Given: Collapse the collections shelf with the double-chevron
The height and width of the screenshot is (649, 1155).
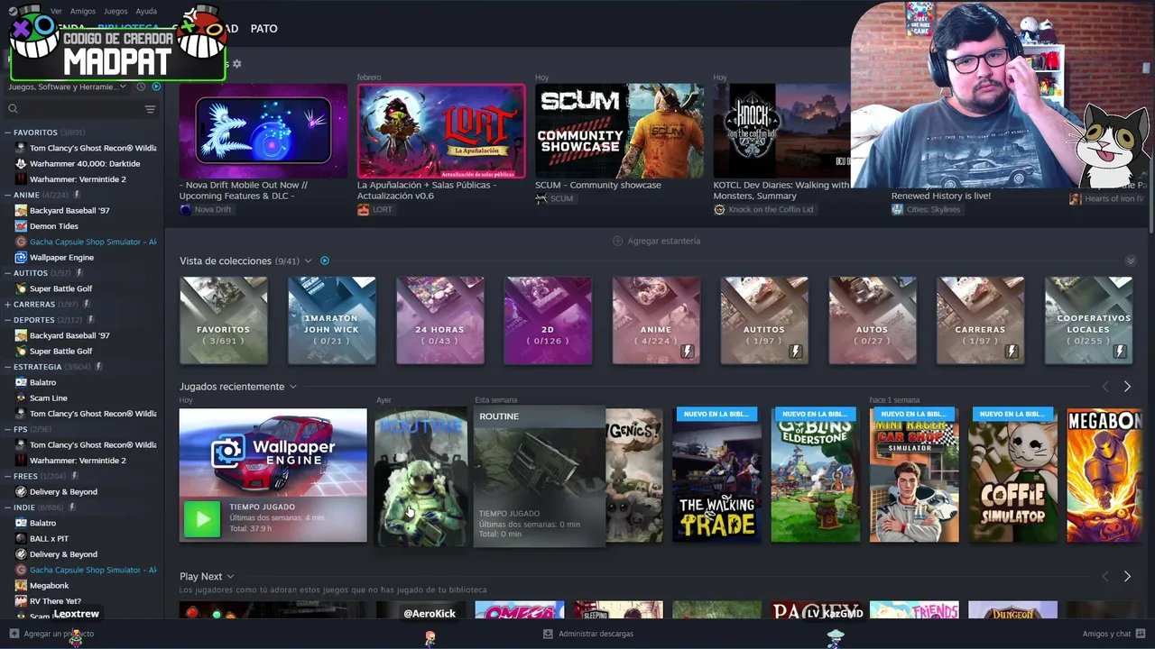Looking at the screenshot, I should pos(1131,261).
